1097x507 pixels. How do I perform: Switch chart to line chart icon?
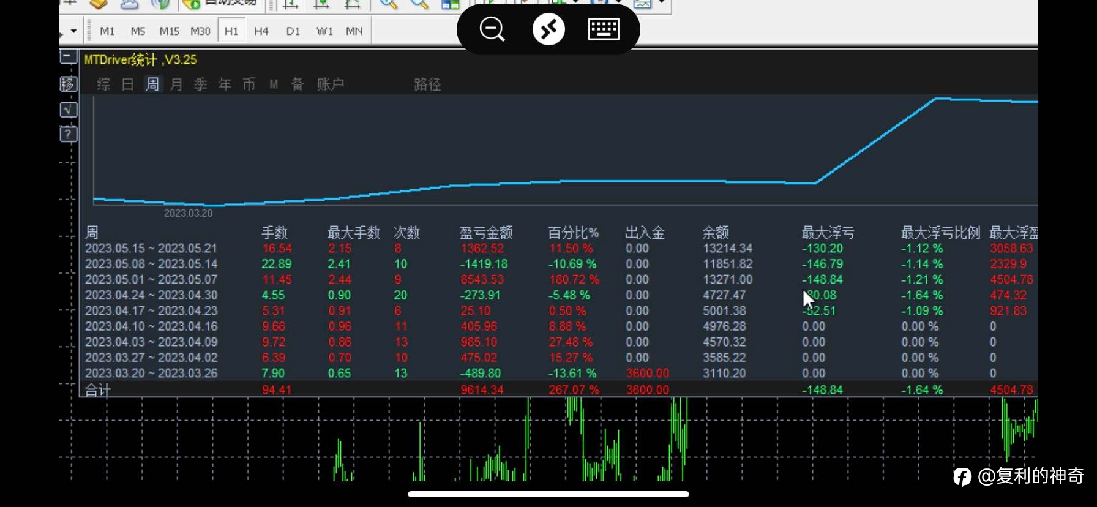click(352, 4)
